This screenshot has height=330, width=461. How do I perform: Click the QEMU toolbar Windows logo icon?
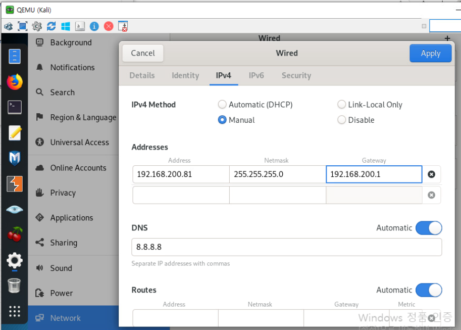point(66,26)
